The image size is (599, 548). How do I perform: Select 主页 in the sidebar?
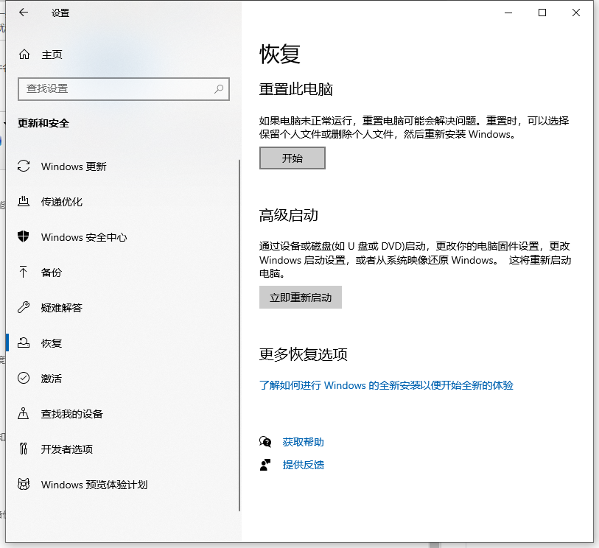click(52, 55)
